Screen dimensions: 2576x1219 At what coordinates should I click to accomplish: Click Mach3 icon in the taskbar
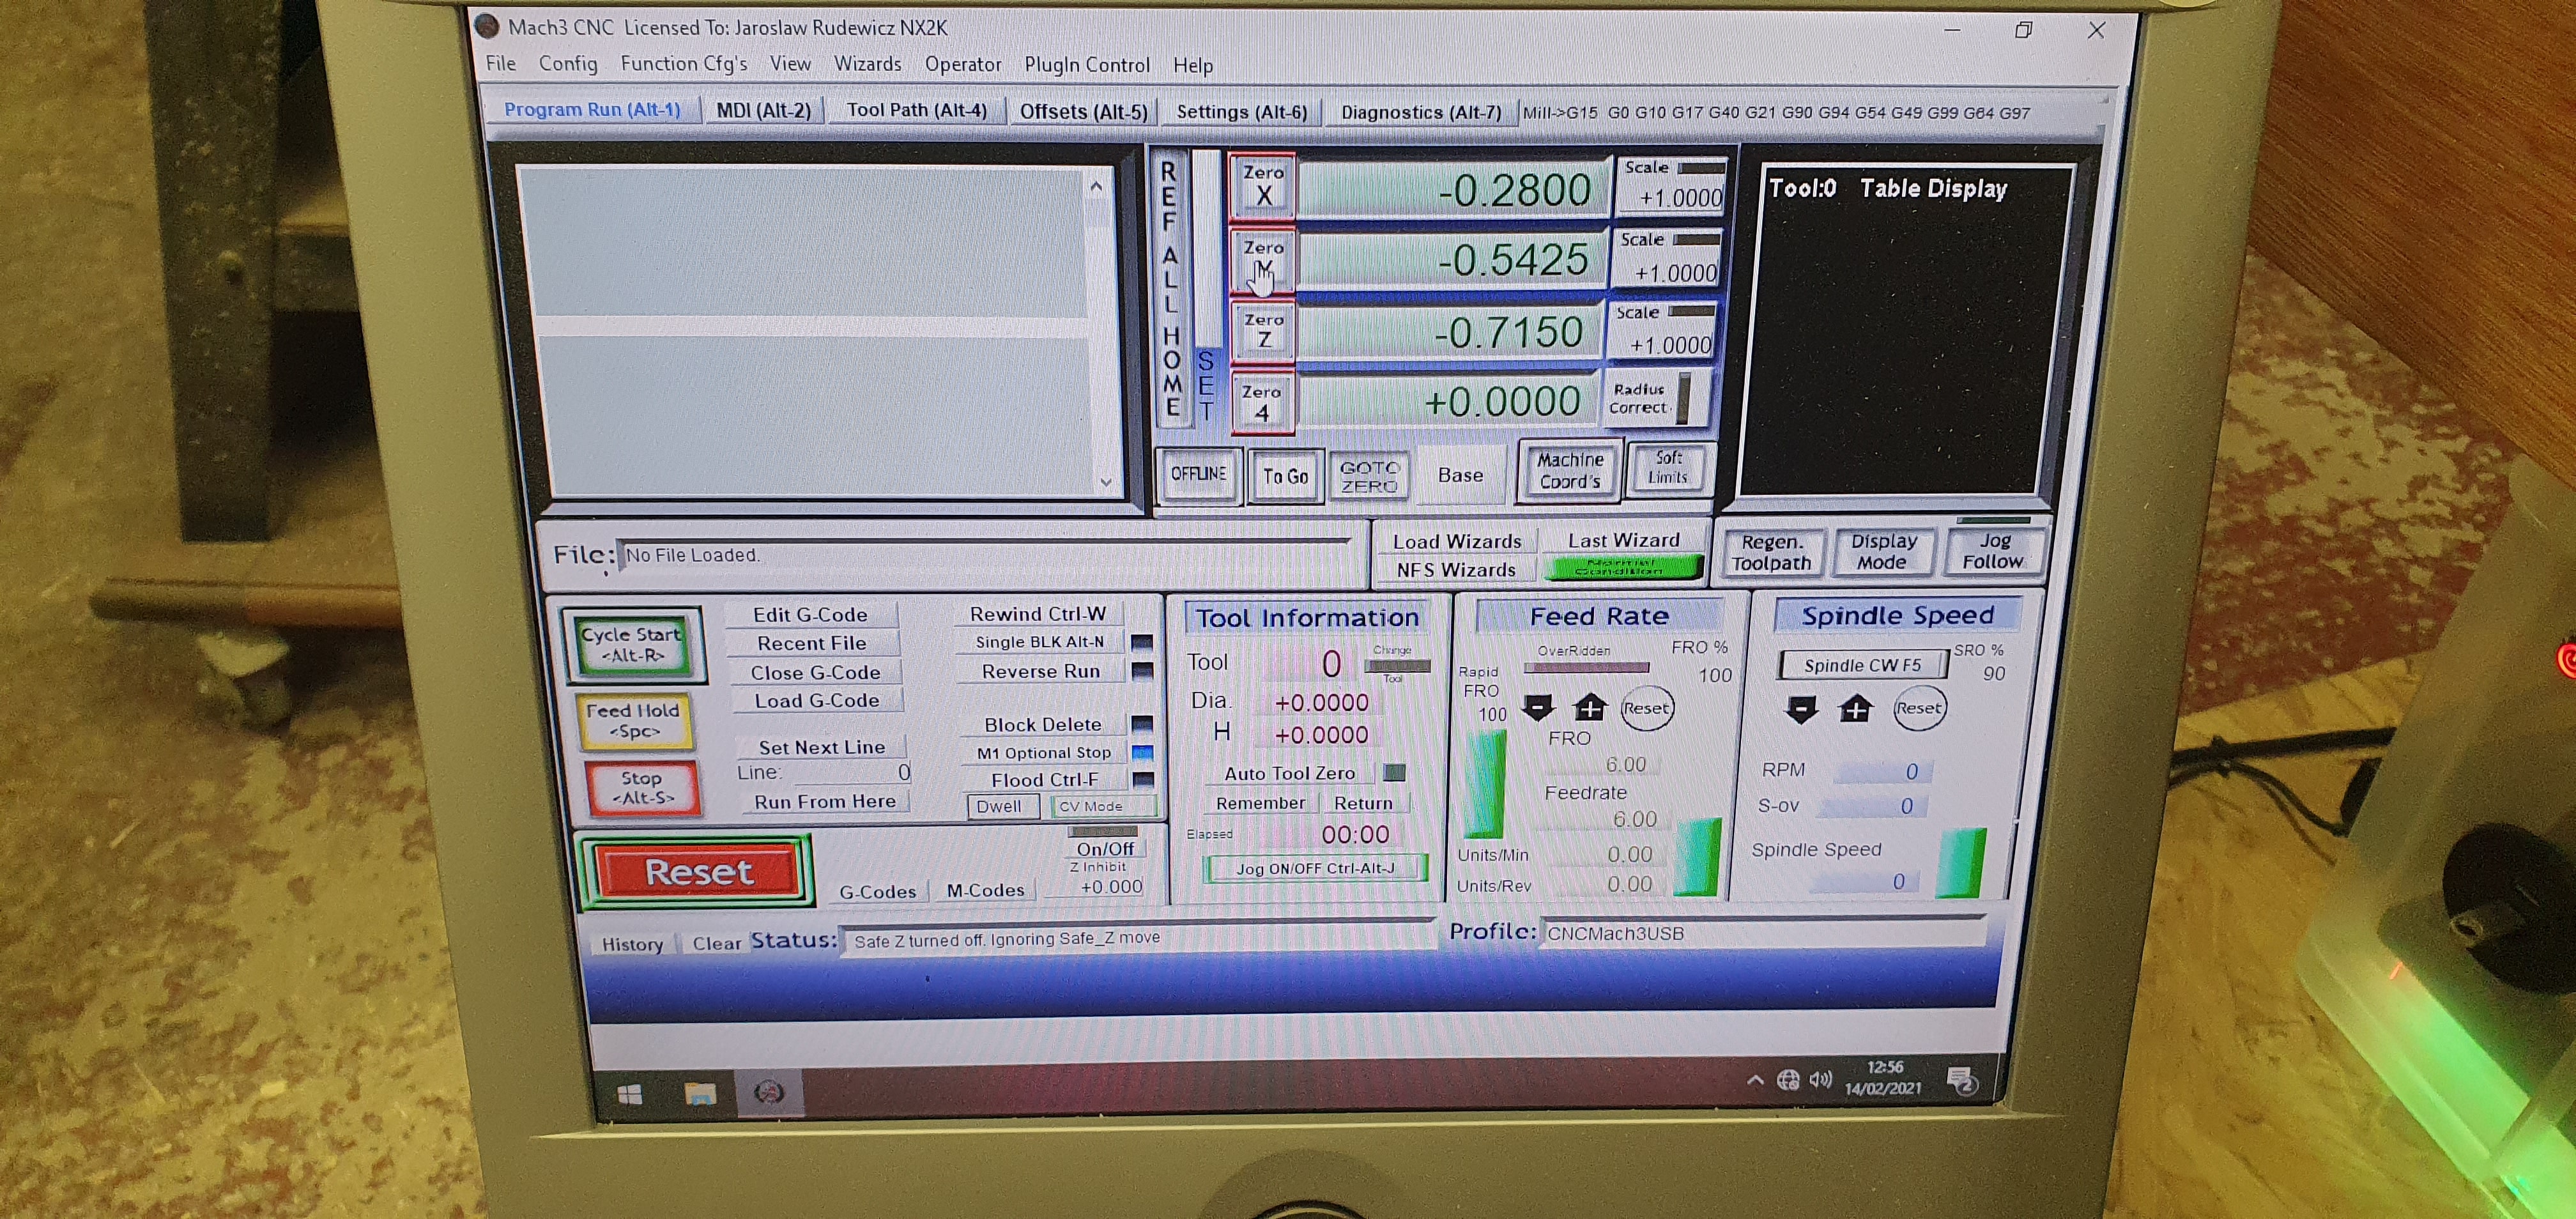click(x=768, y=1093)
